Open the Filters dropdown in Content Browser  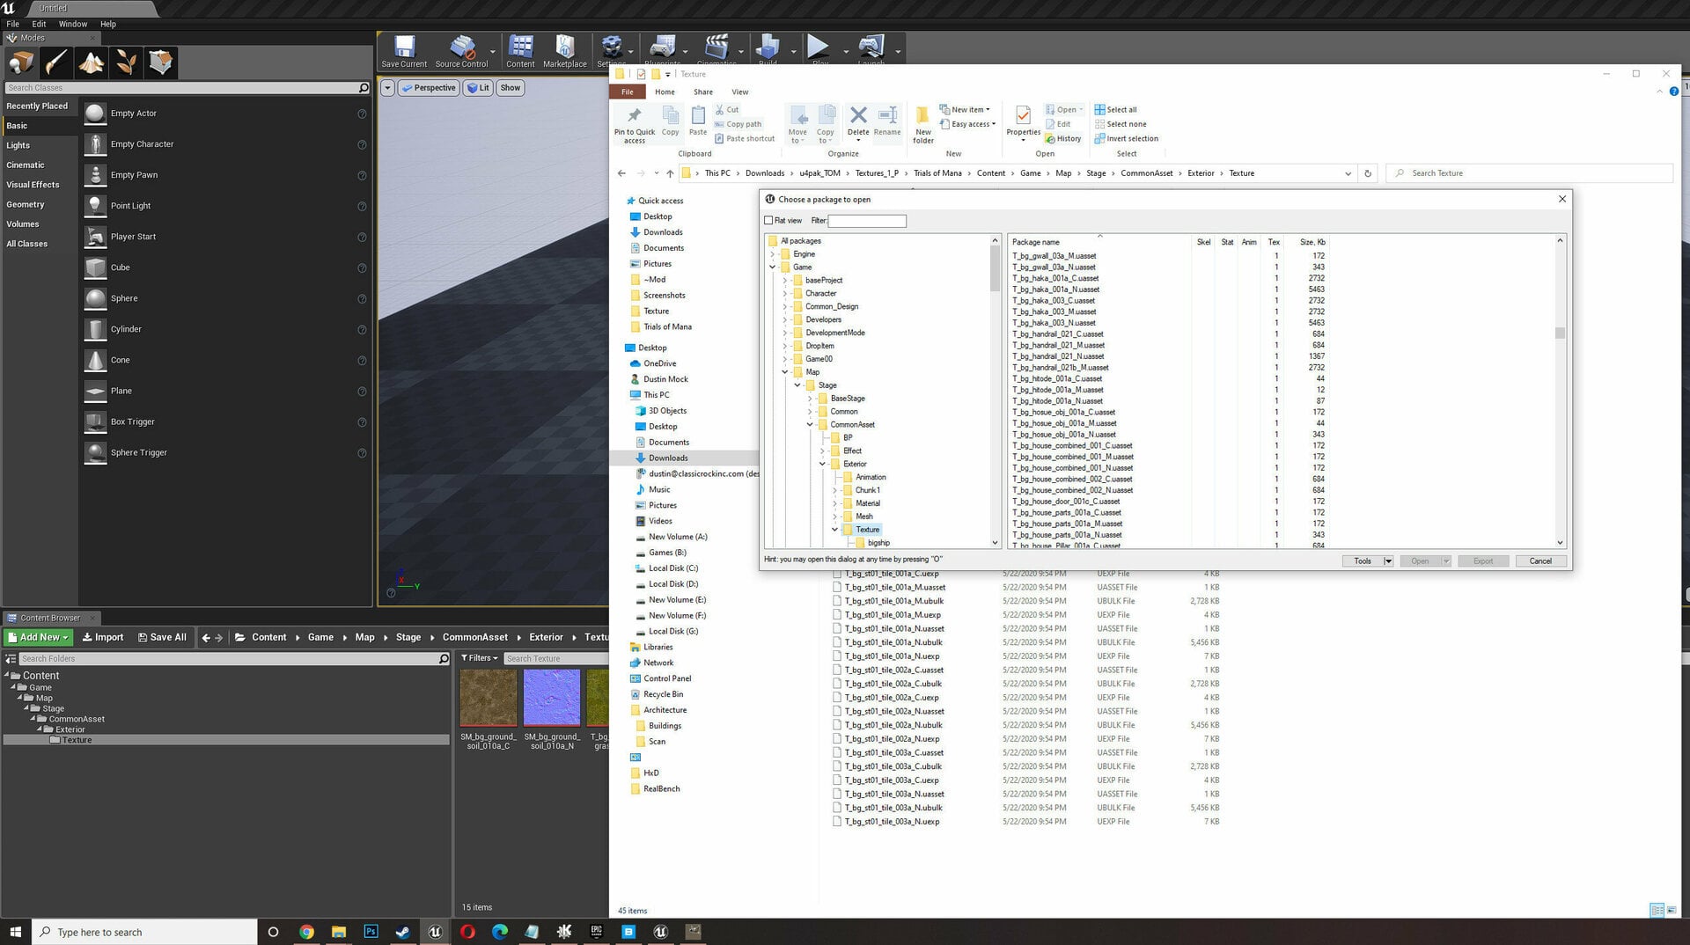pyautogui.click(x=480, y=658)
